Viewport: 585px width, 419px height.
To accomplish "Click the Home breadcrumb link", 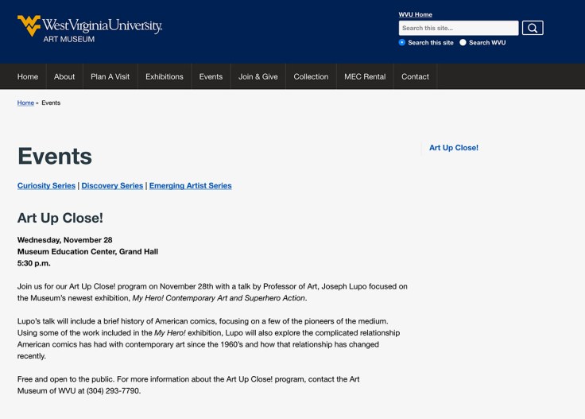I will pos(25,103).
